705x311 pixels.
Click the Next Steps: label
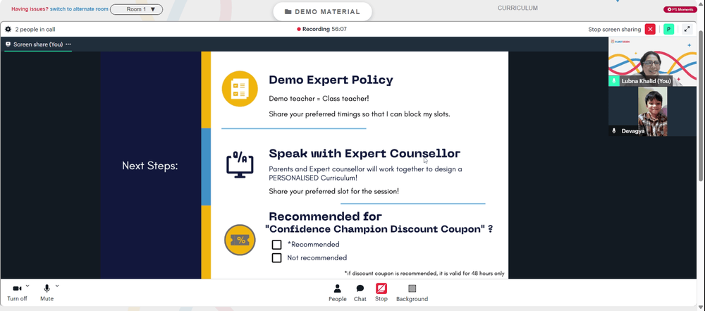click(150, 166)
